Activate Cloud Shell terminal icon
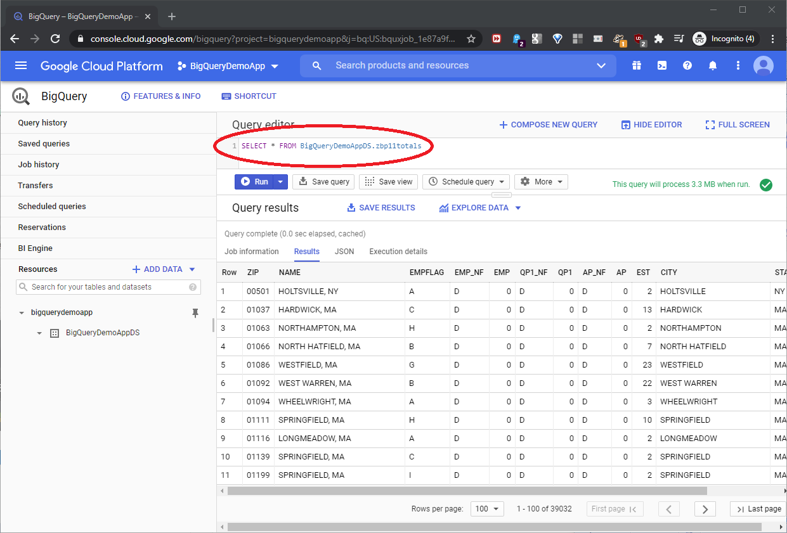The image size is (787, 533). (x=662, y=66)
